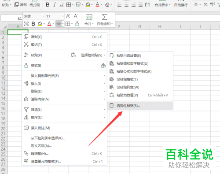Open the ribbon 粘贴 dropdown arrow
Viewport: 220px width, 174px height.
click(x=11, y=5)
